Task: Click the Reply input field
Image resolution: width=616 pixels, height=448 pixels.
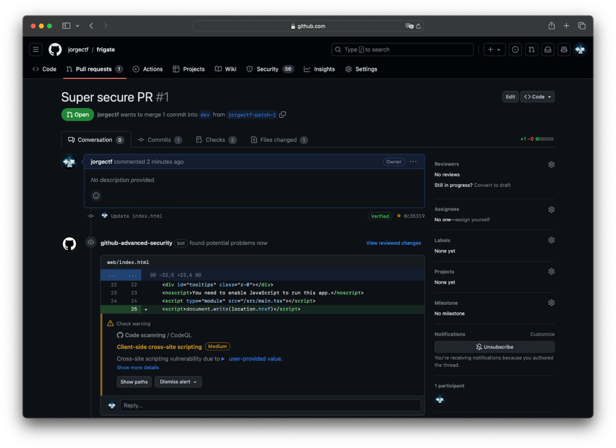Action: pyautogui.click(x=270, y=405)
